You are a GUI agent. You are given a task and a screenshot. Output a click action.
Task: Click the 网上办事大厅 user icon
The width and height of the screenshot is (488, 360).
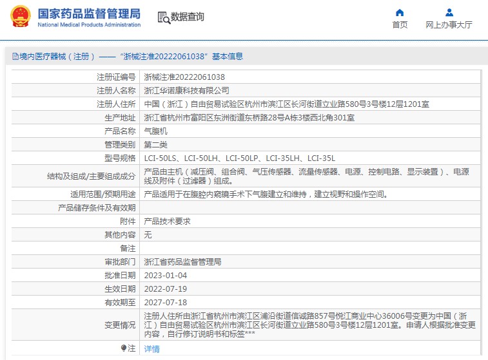pyautogui.click(x=449, y=13)
